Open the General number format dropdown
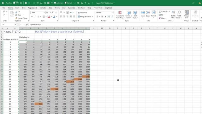Viewport: 202px width, 114px height. click(113, 13)
